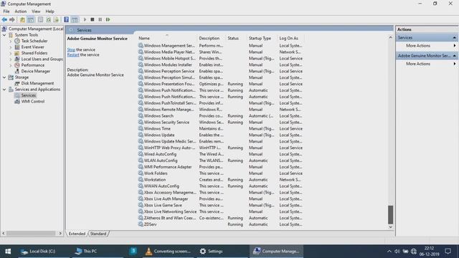Click the Export List toolbar icon

click(x=56, y=19)
